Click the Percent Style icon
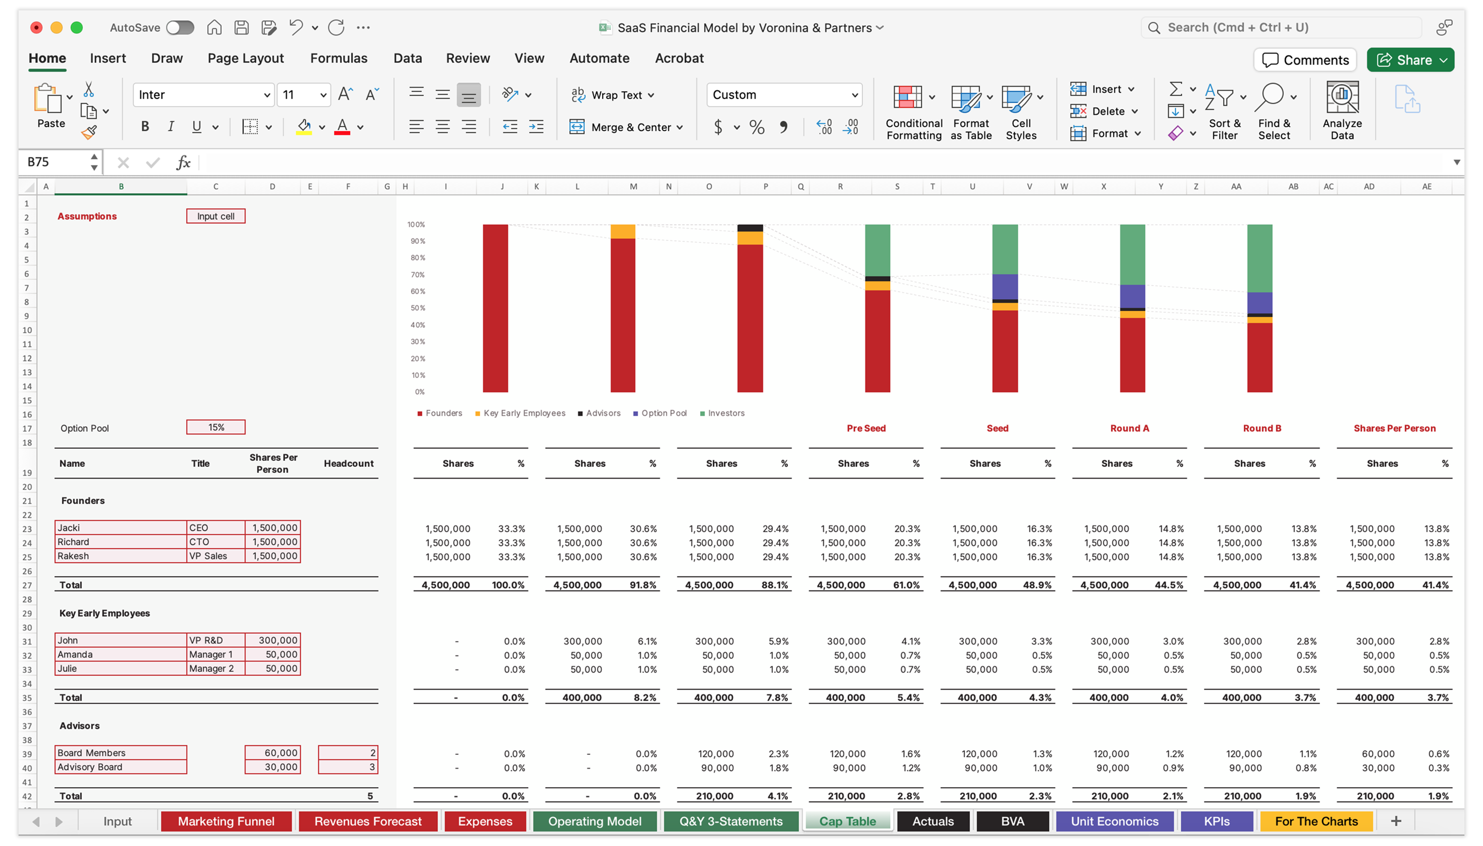Viewport: 1483px width, 846px height. coord(757,127)
